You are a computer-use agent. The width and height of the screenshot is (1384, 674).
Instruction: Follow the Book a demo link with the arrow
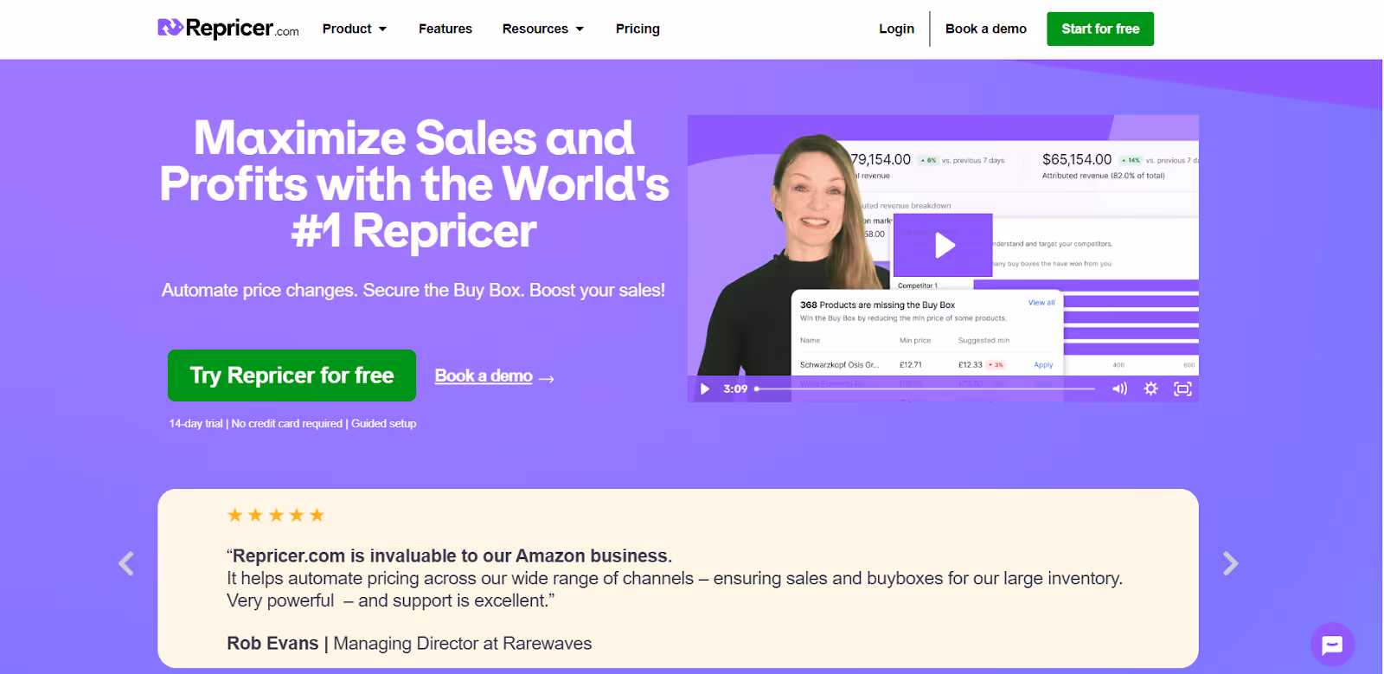(494, 376)
